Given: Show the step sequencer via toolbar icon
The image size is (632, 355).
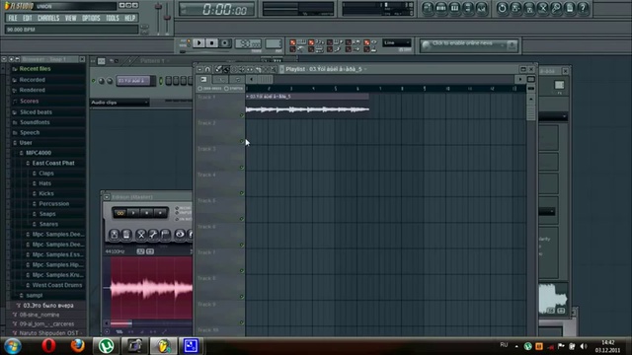Looking at the screenshot, I should pyautogui.click(x=441, y=8).
